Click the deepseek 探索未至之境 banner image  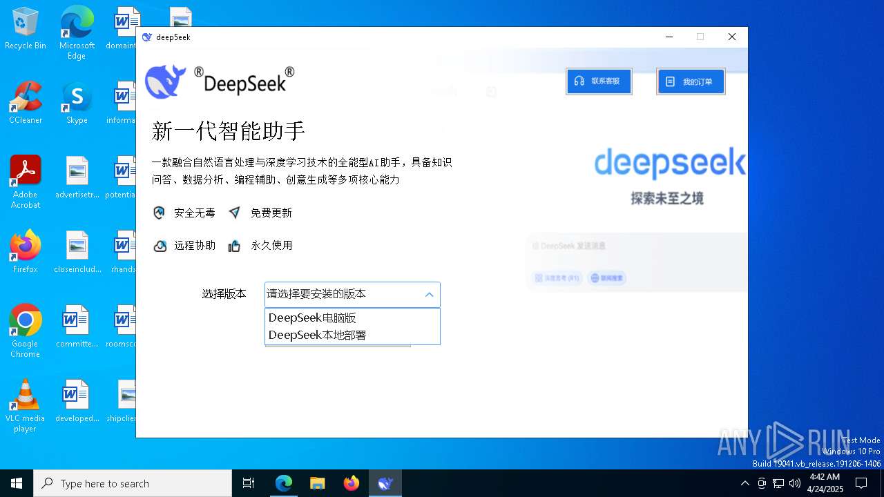(x=669, y=176)
